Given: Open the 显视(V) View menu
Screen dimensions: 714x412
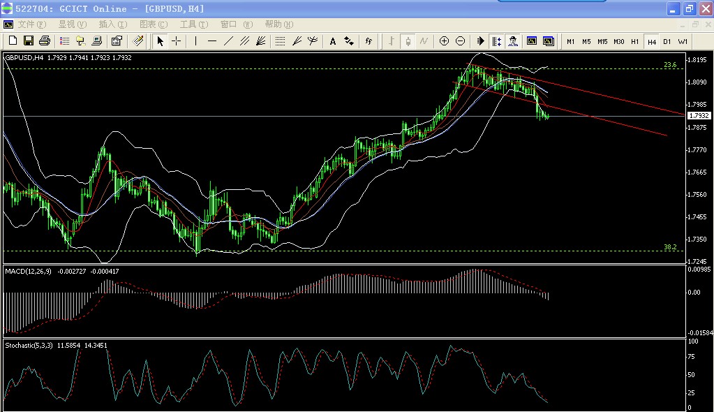Looking at the screenshot, I should click(x=73, y=24).
